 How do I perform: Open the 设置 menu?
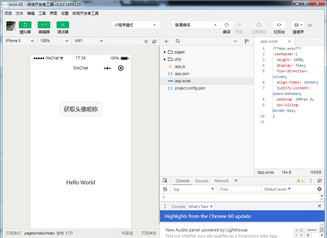click(65, 13)
